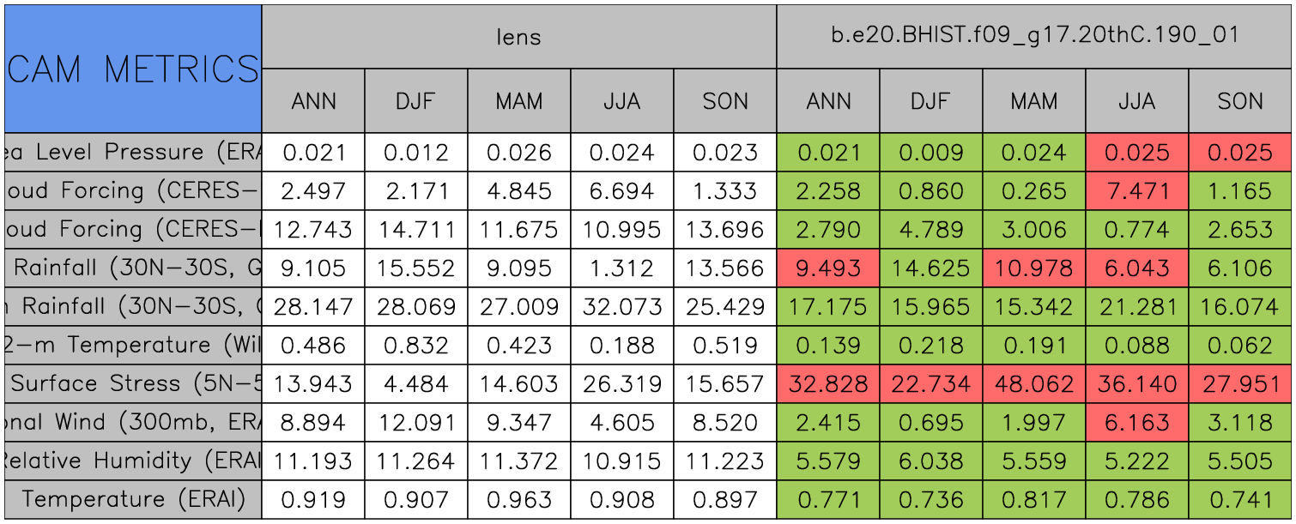Select the green cell showing 0.062
Screen dimensions: 1296x524
pyautogui.click(x=1240, y=345)
